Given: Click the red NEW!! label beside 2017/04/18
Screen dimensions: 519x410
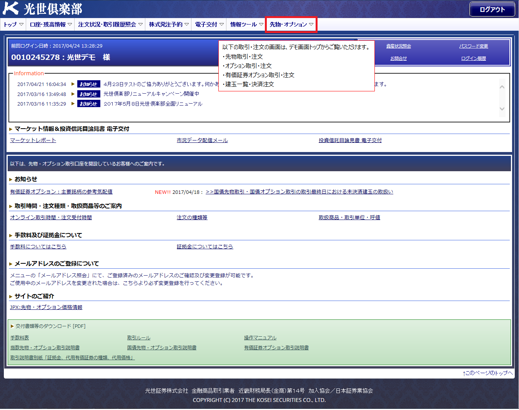Looking at the screenshot, I should (x=163, y=192).
